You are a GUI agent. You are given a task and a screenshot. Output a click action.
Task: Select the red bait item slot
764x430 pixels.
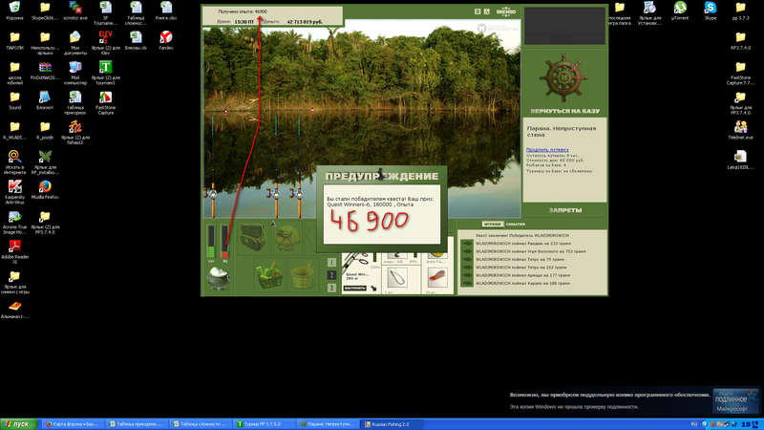(x=436, y=279)
